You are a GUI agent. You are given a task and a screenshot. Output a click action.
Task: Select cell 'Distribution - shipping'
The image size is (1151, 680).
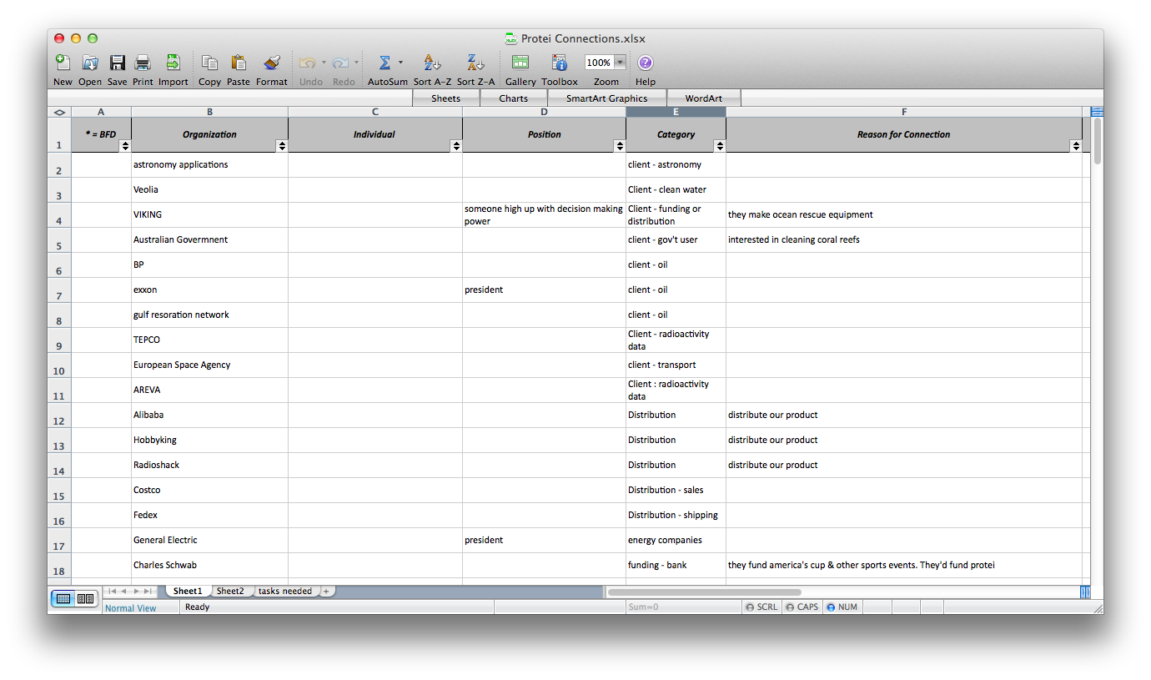tap(676, 516)
